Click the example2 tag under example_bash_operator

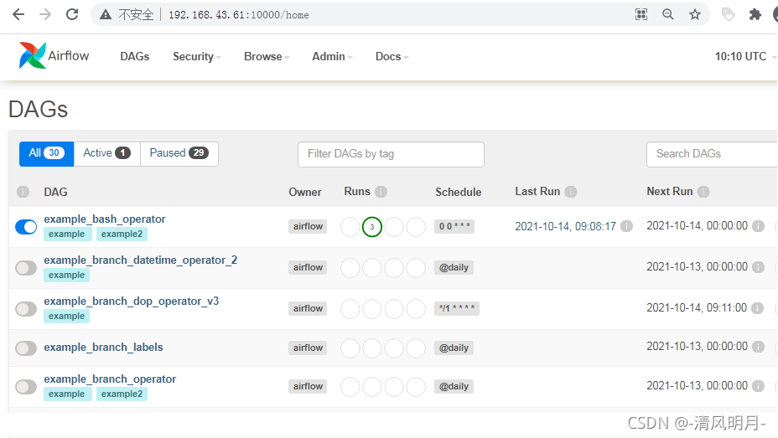point(122,234)
